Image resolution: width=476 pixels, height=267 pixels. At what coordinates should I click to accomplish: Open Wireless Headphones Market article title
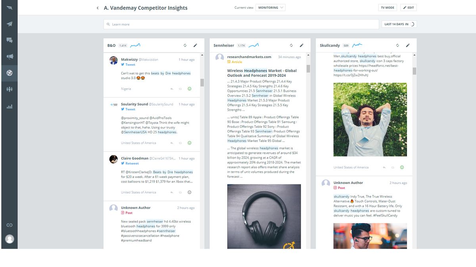[x=262, y=73]
